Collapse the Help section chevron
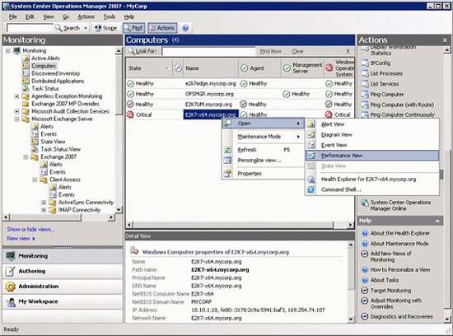This screenshot has width=453, height=336. pos(437,221)
